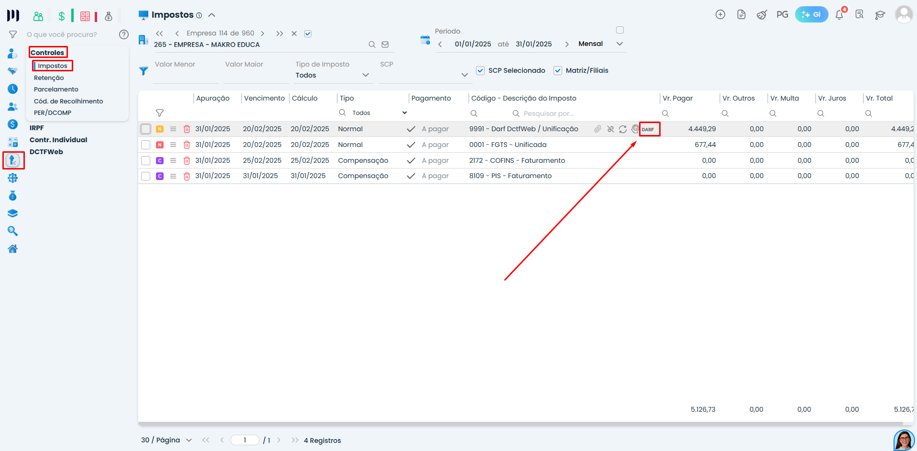Open notifications with the bell icon
The width and height of the screenshot is (917, 451).
839,14
